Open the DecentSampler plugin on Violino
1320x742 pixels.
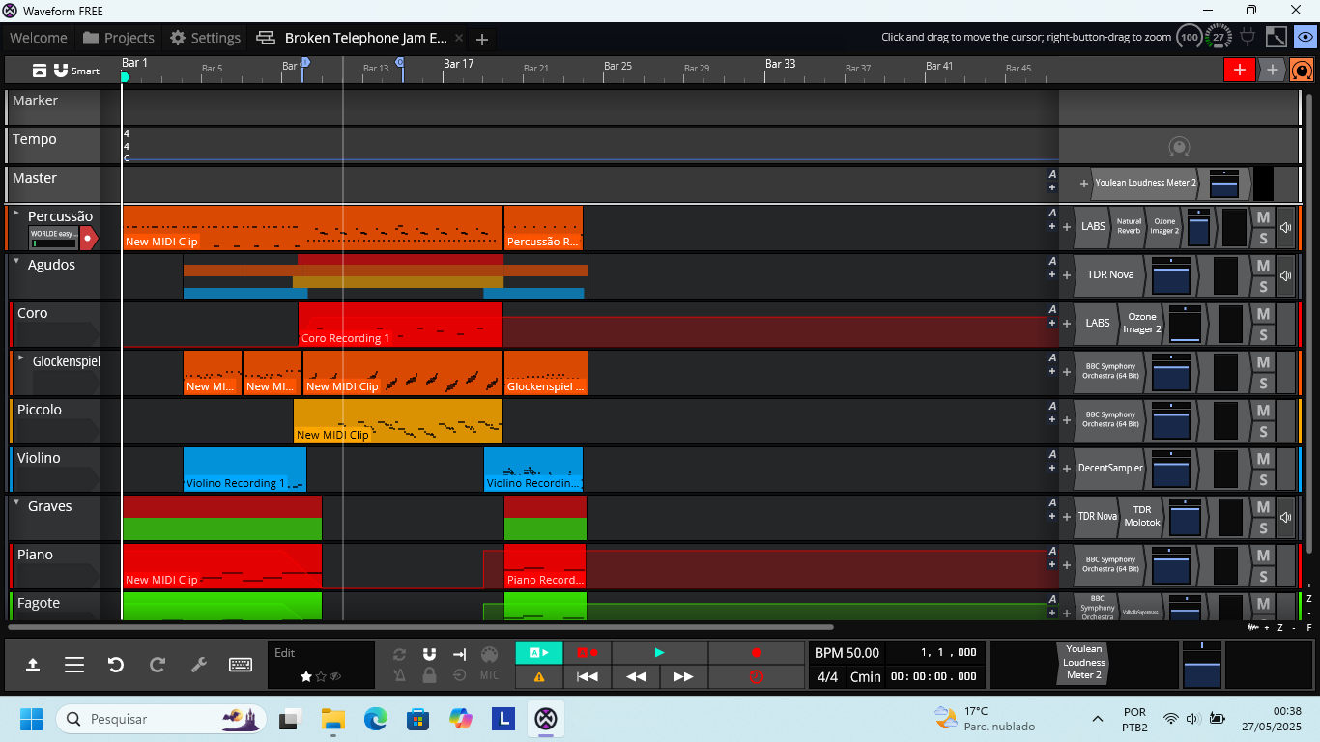click(1109, 468)
